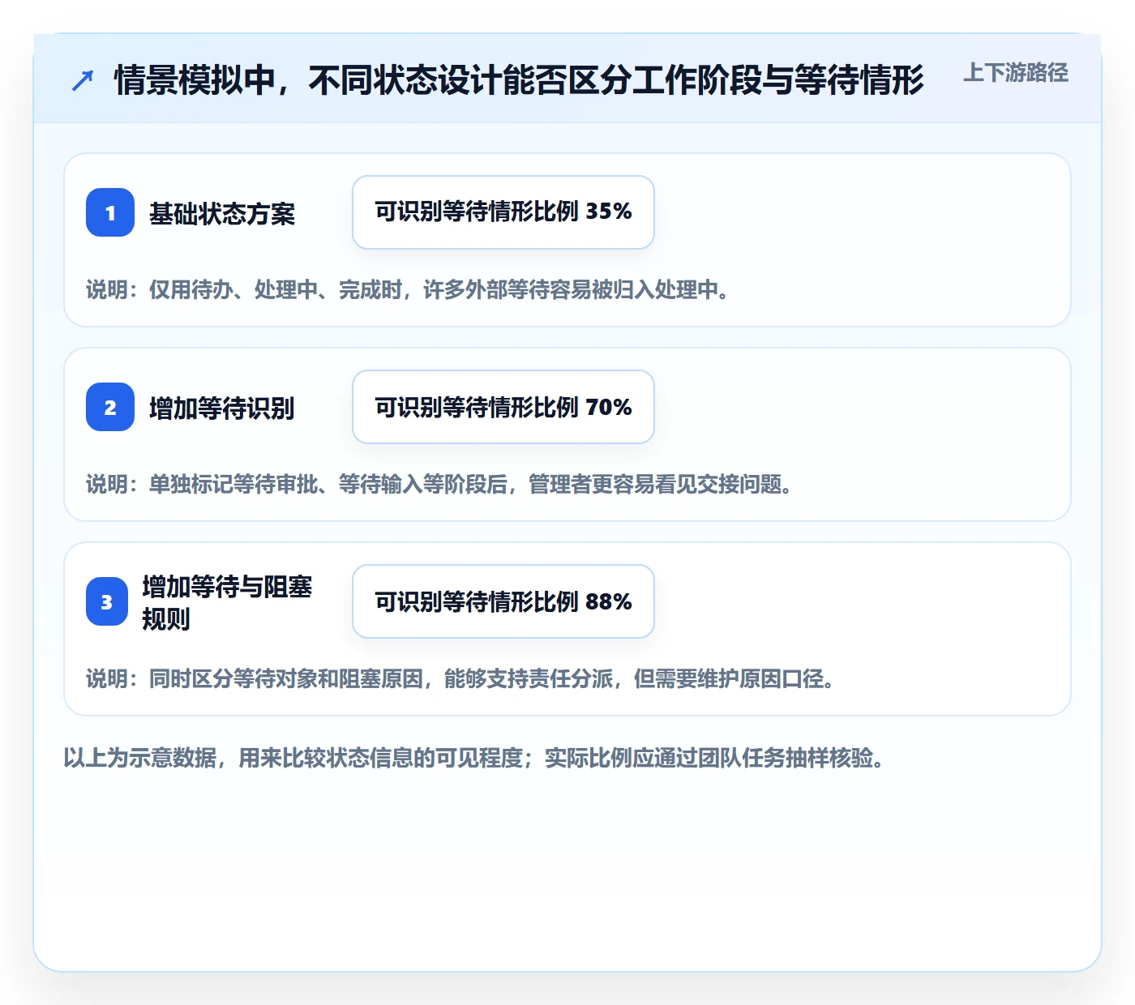Click the 增加等待识别 card title
This screenshot has width=1135, height=1005.
click(222, 408)
